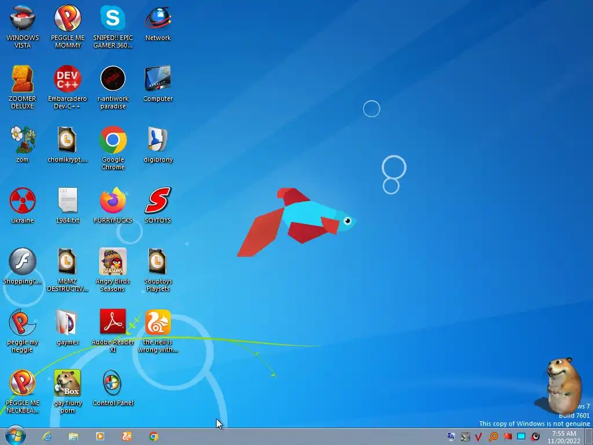
Task: Open the Computer desktop icon
Action: coord(158,84)
